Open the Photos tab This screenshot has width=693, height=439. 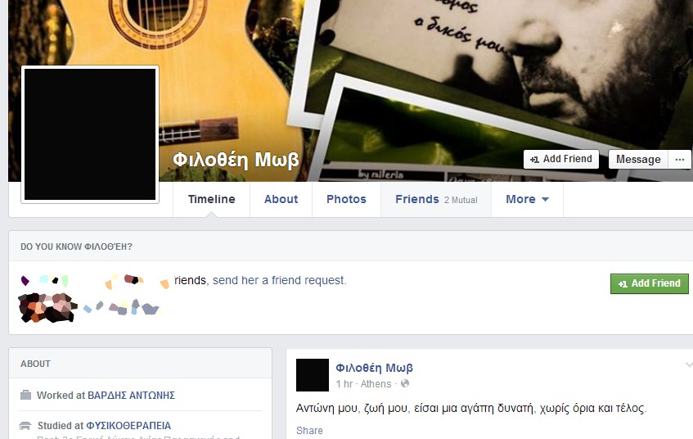(x=347, y=199)
